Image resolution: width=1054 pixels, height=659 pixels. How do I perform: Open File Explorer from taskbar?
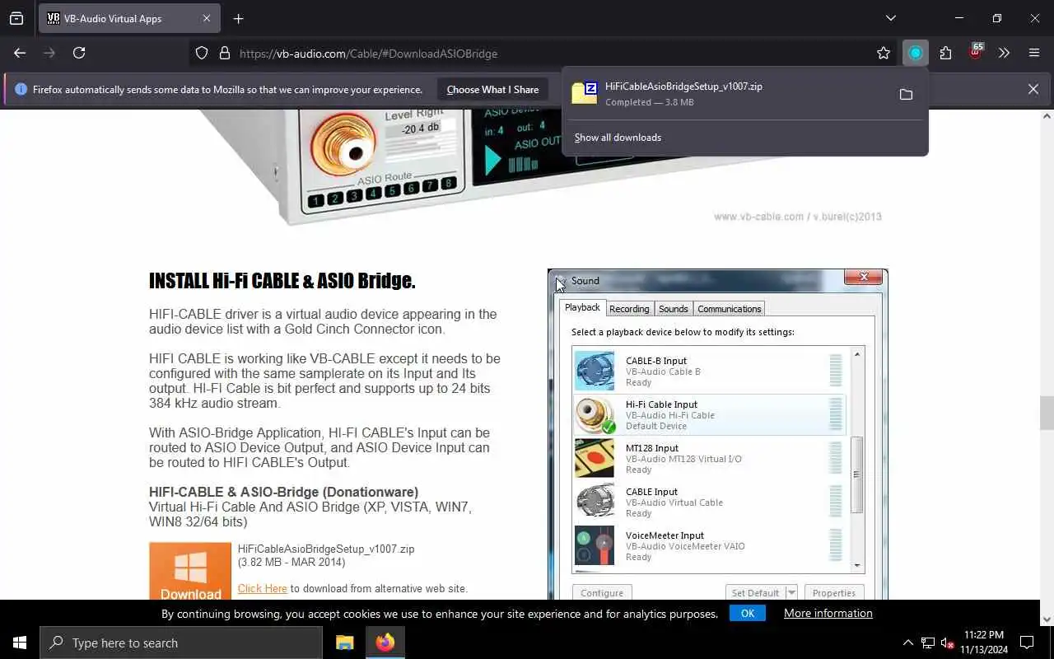[344, 643]
